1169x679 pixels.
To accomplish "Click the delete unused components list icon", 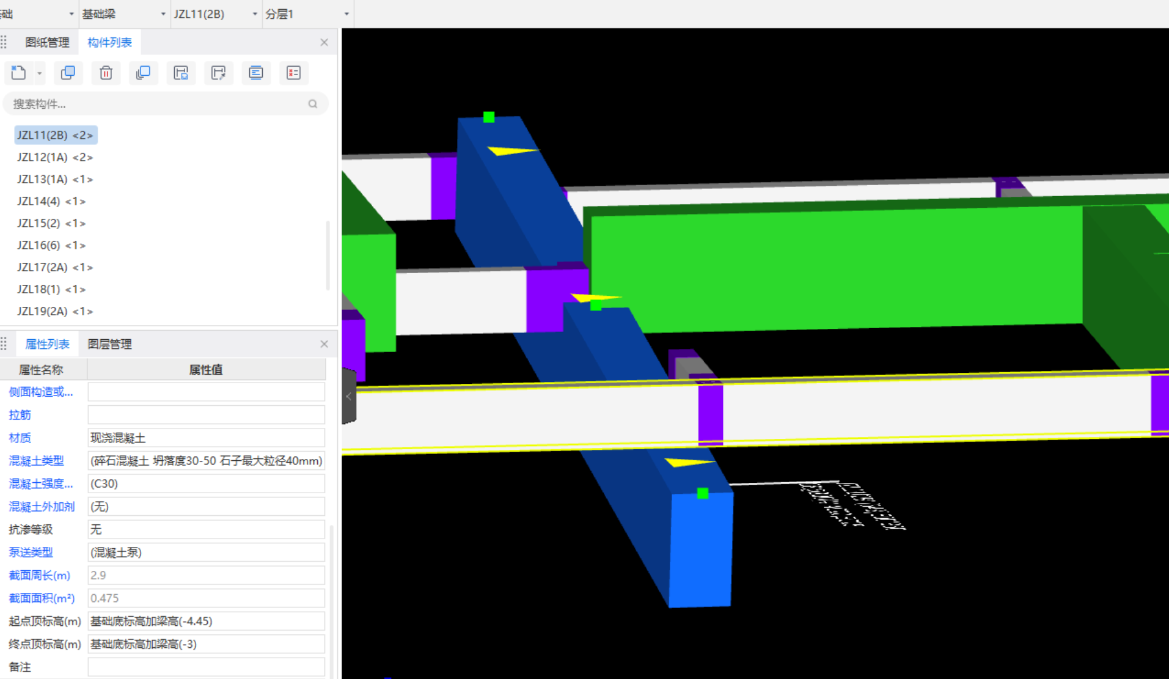I will click(293, 73).
